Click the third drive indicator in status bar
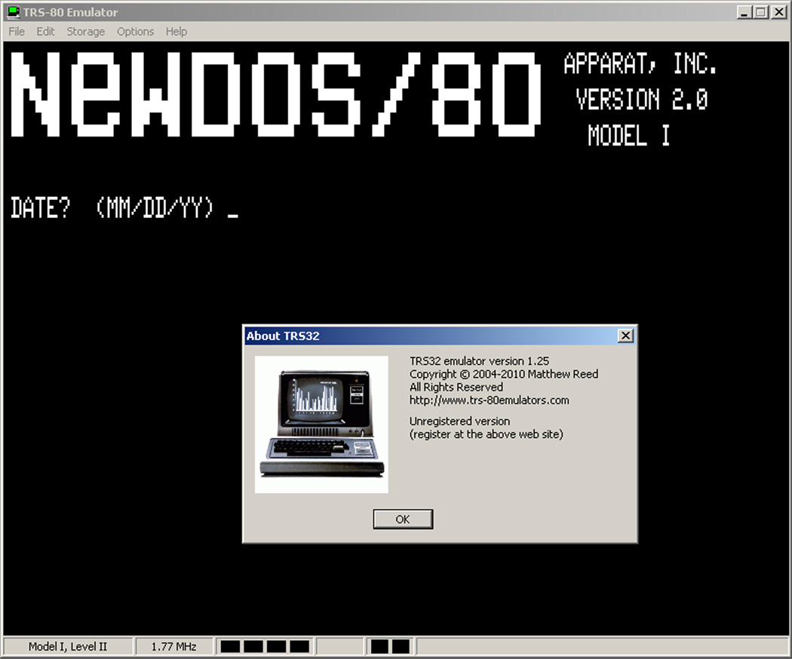This screenshot has height=659, width=792. pyautogui.click(x=277, y=646)
